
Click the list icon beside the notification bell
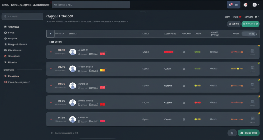point(237,5)
